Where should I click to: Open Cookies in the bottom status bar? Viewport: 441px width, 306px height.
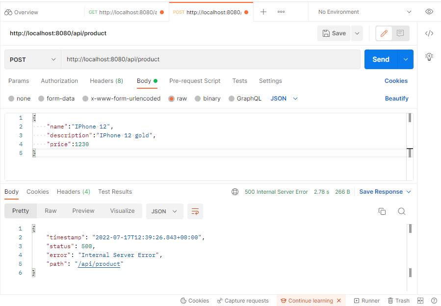(x=195, y=301)
